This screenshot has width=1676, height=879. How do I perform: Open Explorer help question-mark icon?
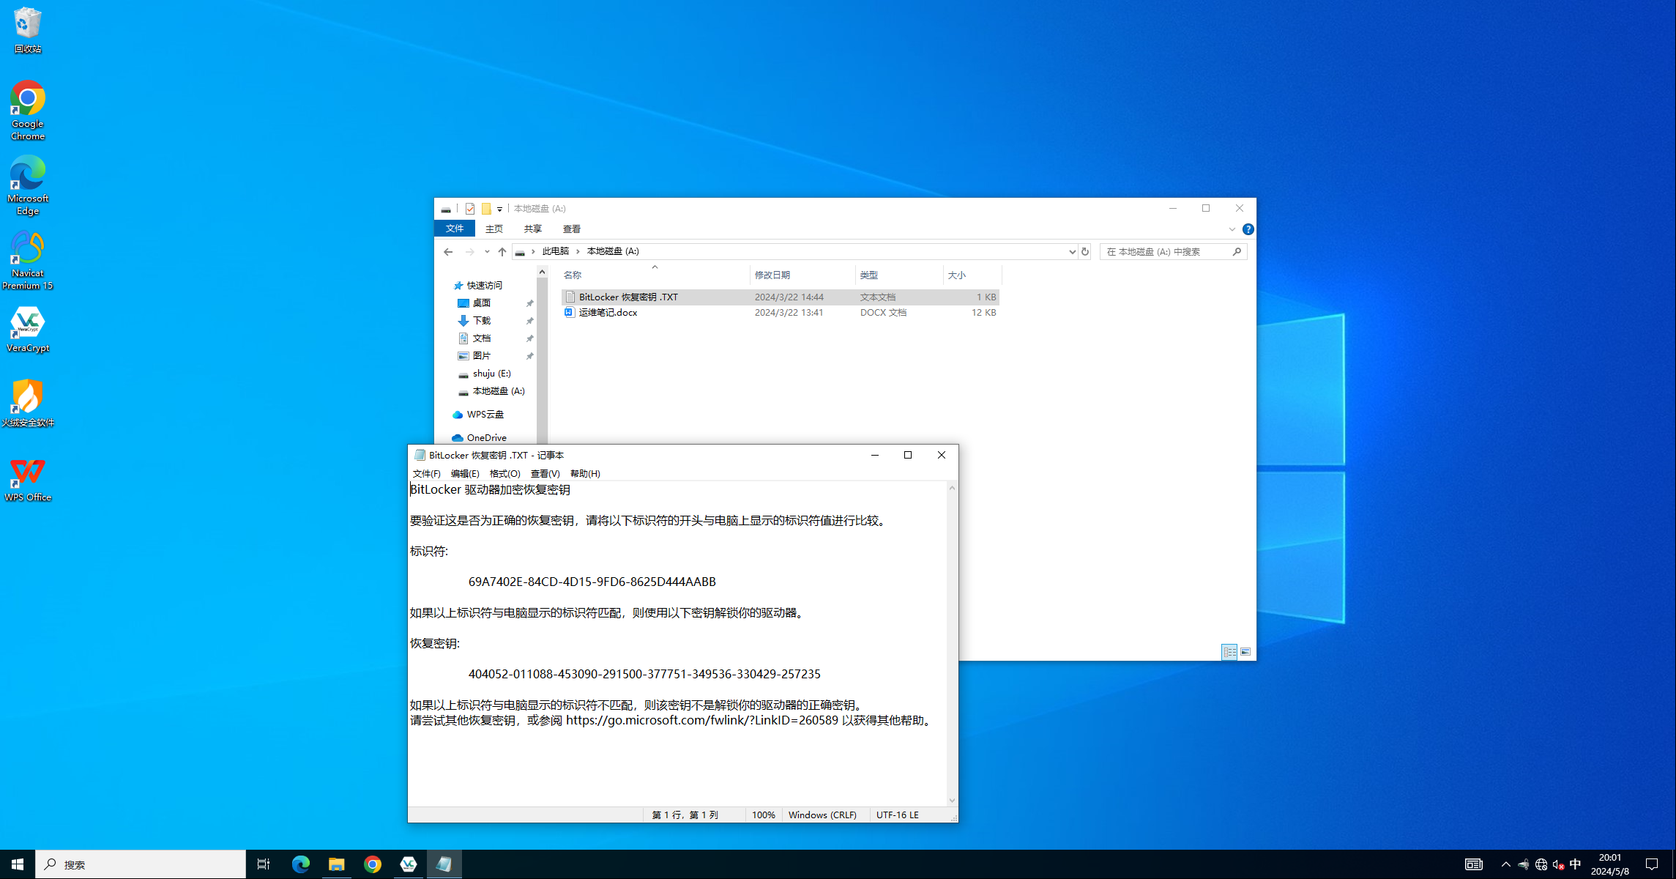pyautogui.click(x=1248, y=229)
